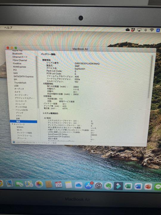Click the path bar computer icon at window bottom
The image size is (161, 215).
point(14,142)
